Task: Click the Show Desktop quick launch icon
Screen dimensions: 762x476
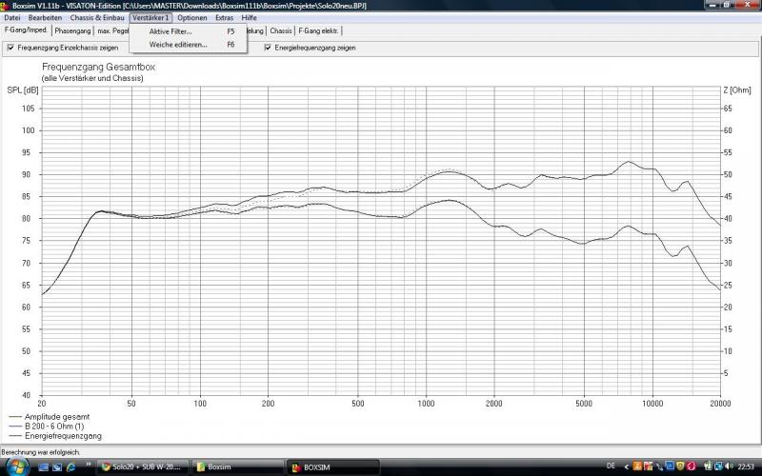Action: coord(44,466)
